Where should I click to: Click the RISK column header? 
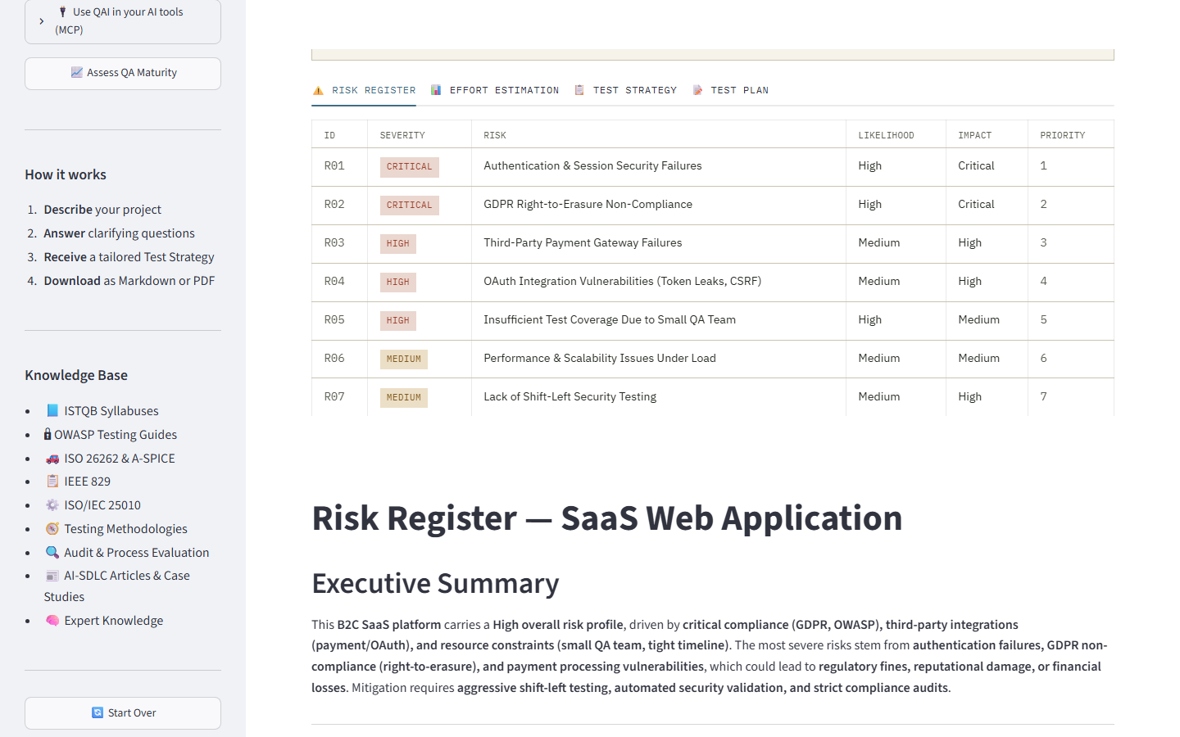click(495, 135)
